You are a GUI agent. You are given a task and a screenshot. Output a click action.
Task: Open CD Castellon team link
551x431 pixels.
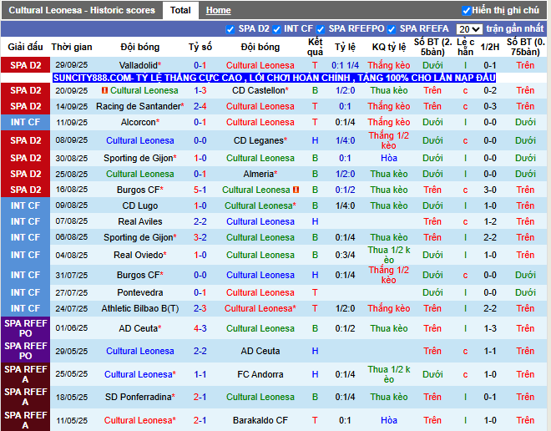coord(260,90)
